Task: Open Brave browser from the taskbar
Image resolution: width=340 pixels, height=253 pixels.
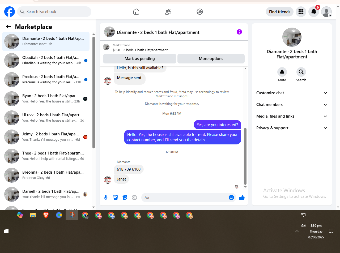Action: click(46, 215)
